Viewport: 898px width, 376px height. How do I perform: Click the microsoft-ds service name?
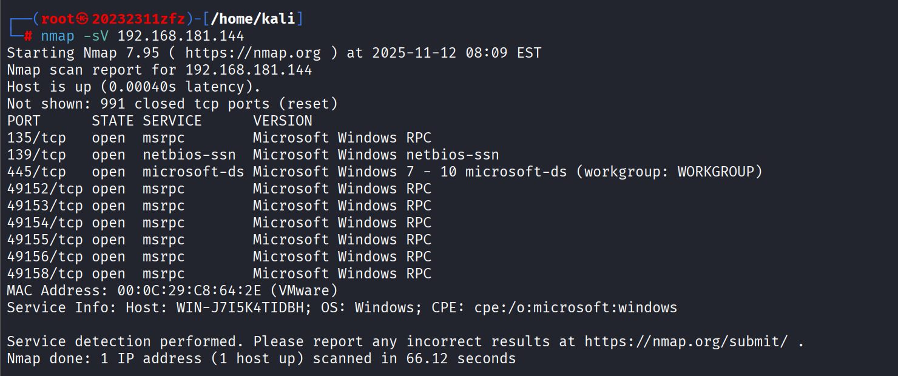click(193, 172)
